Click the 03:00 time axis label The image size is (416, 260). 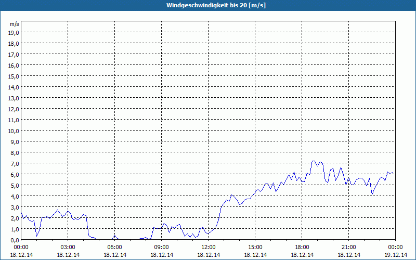pos(68,248)
